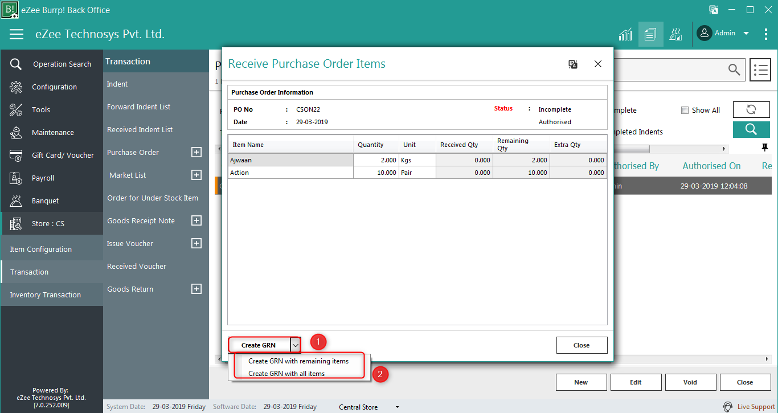Click the search magnifier in search box
The height and width of the screenshot is (413, 778).
pyautogui.click(x=735, y=69)
